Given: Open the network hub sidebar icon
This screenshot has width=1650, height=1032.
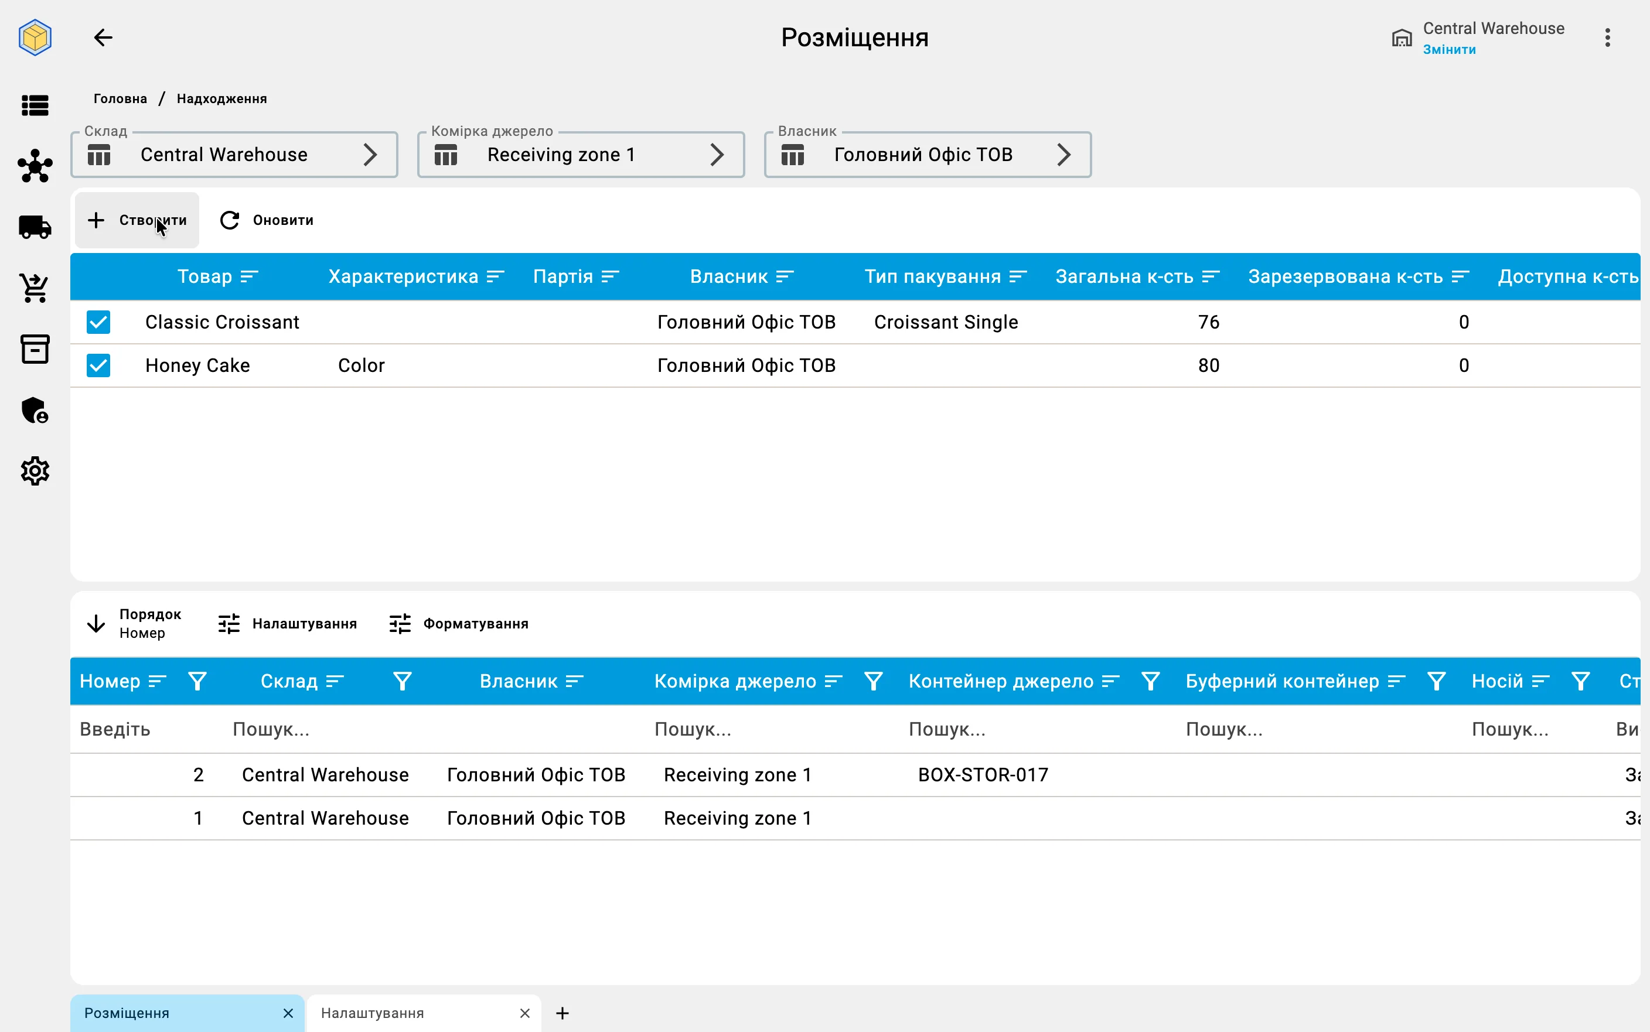Looking at the screenshot, I should pos(35,166).
